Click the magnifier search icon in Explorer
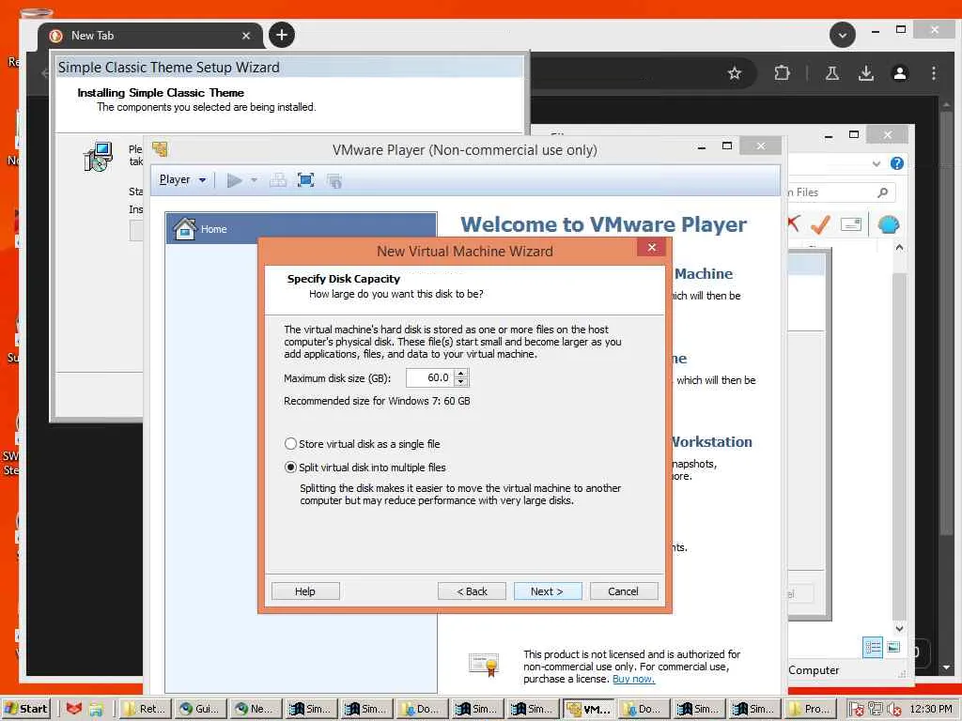The width and height of the screenshot is (962, 721). [882, 192]
